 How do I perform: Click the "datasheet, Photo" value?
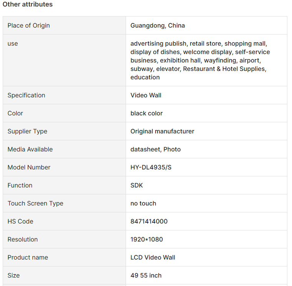[x=156, y=150]
